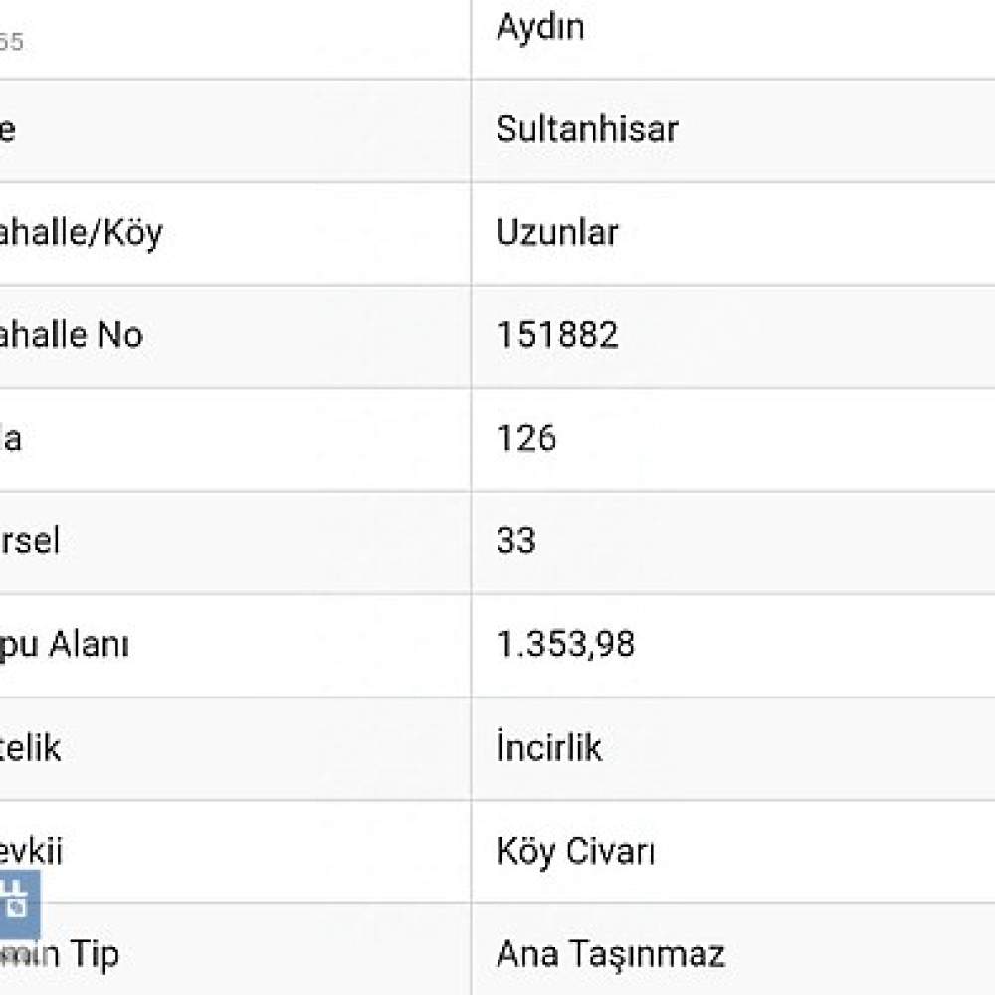Click the İlçe row label
This screenshot has height=995, width=995.
8,130
